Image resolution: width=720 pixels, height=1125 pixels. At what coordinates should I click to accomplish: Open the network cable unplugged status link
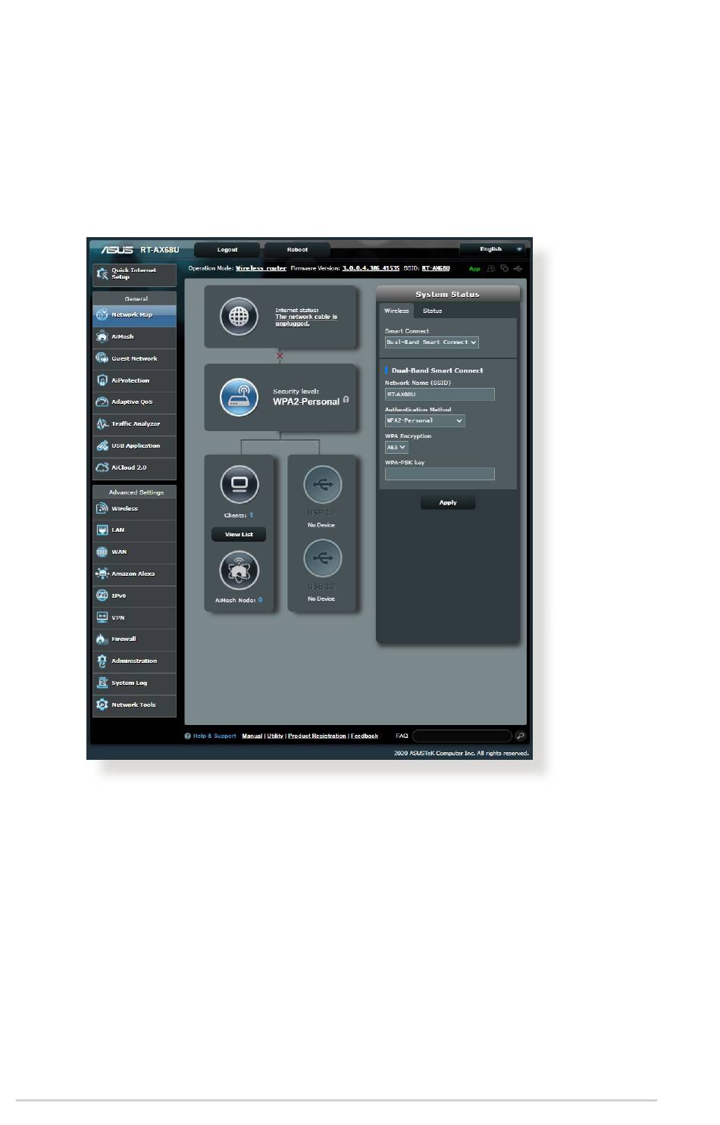click(x=306, y=320)
